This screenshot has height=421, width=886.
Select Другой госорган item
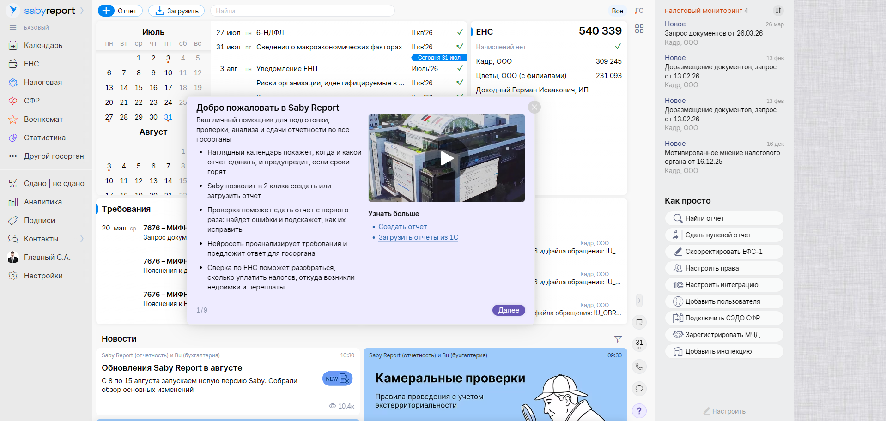pyautogui.click(x=54, y=156)
